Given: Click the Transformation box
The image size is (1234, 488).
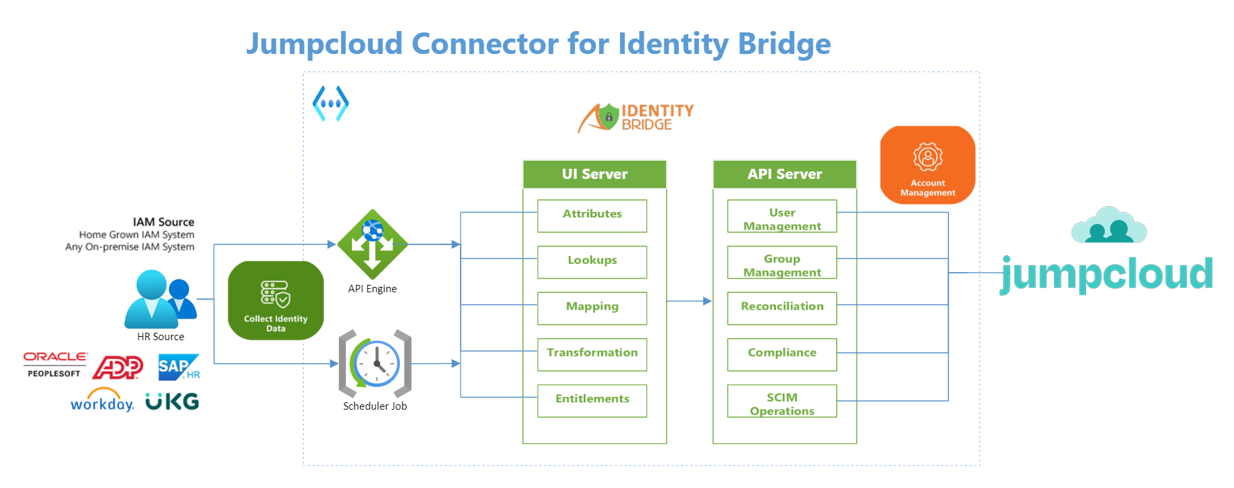Looking at the screenshot, I should click(592, 354).
